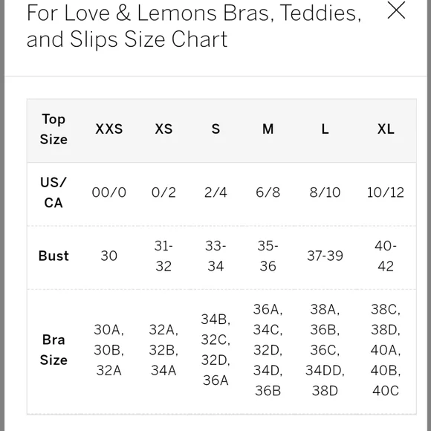The height and width of the screenshot is (431, 431).
Task: Click the US/CA row label
Action: tap(54, 192)
